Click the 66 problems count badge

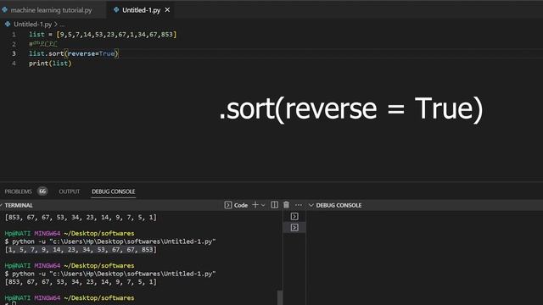point(42,191)
